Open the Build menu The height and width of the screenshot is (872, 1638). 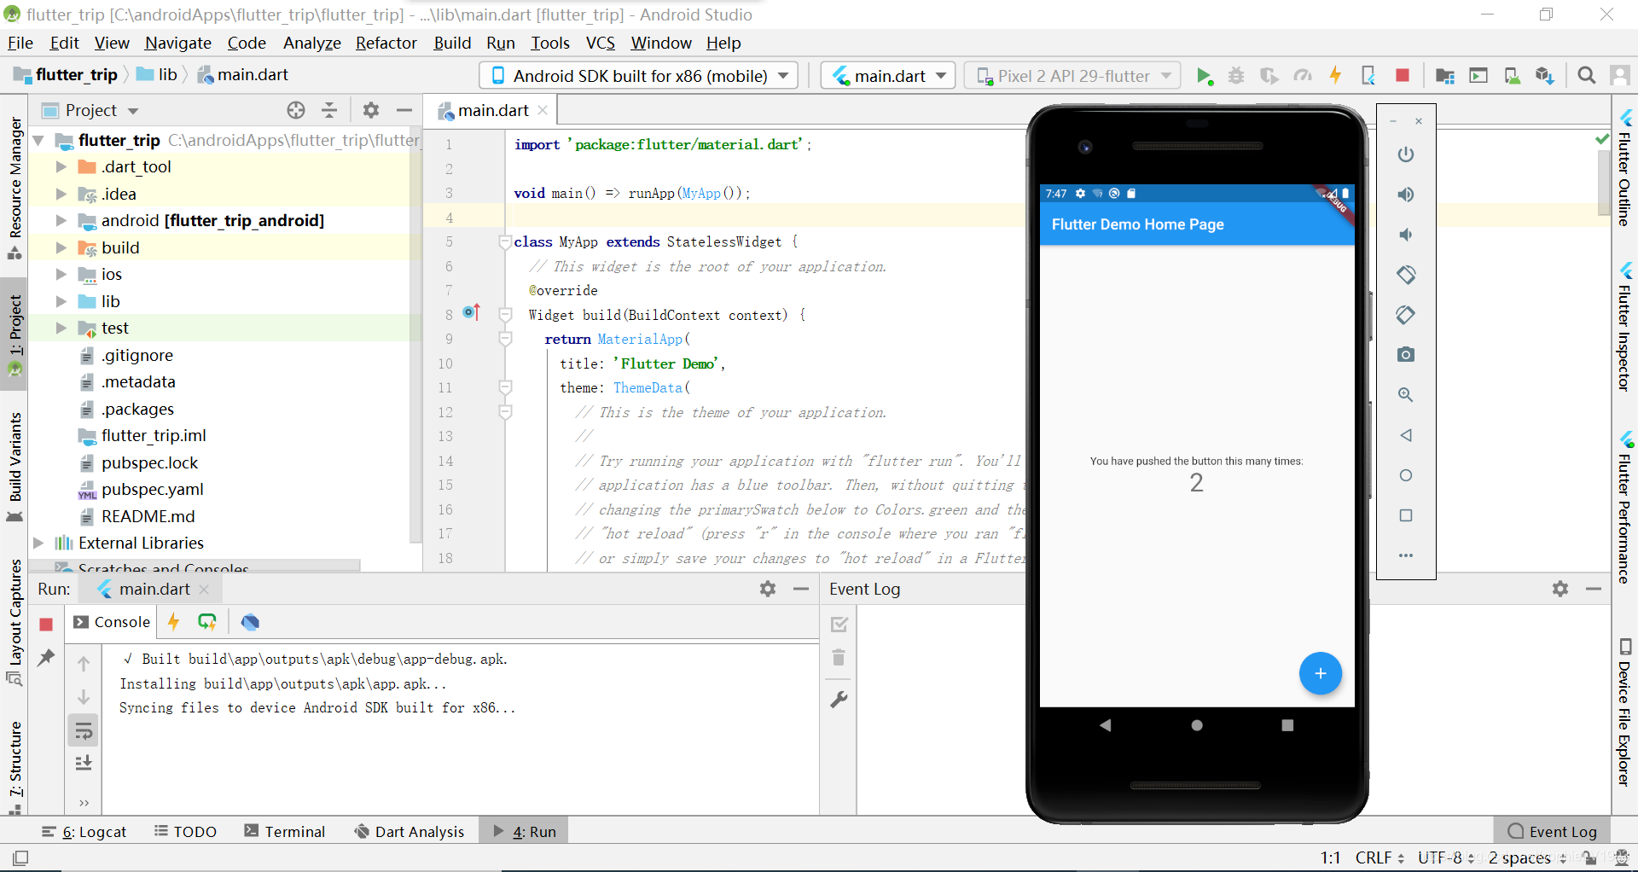452,43
